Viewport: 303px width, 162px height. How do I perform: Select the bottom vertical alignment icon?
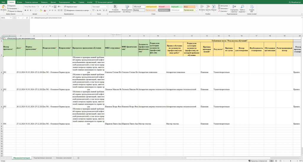pos(55,7)
